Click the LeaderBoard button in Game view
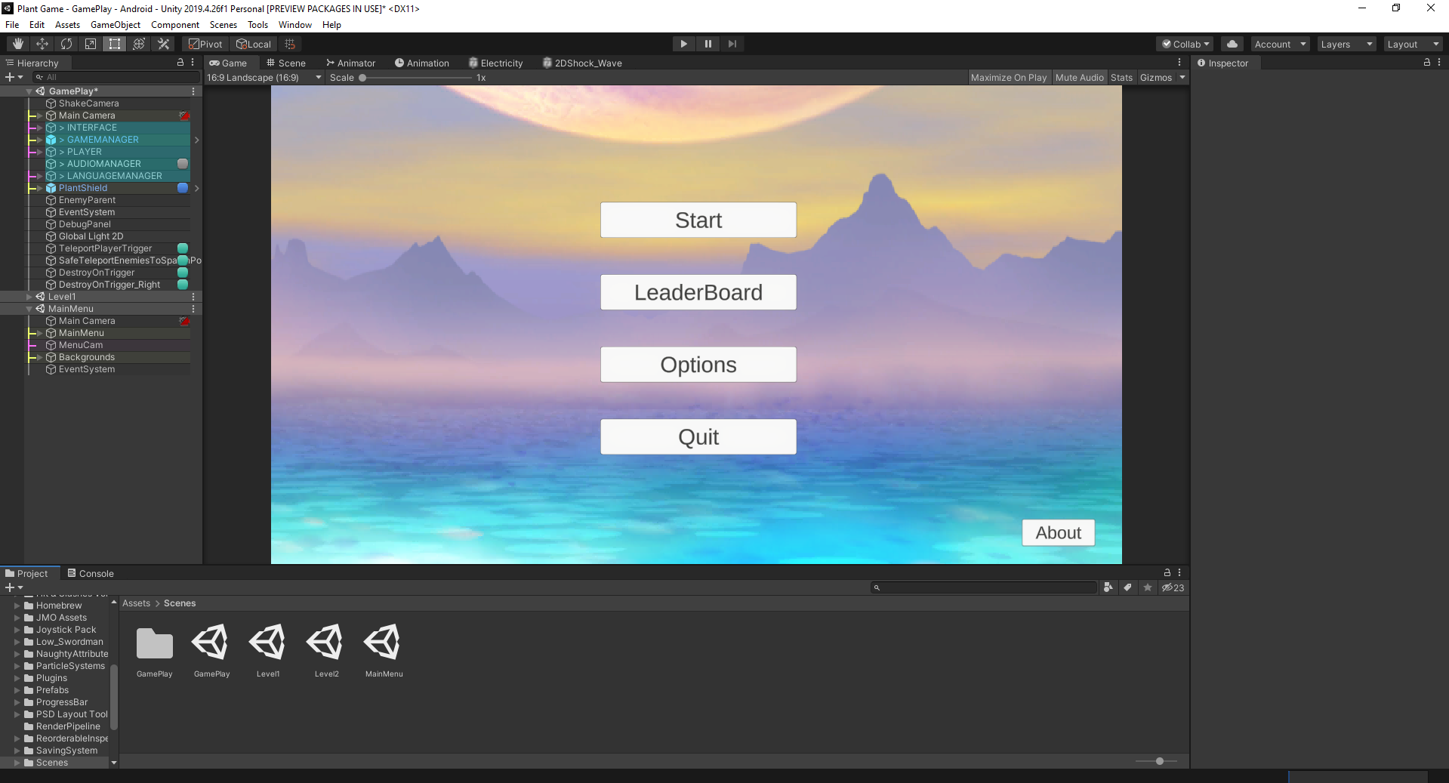This screenshot has width=1449, height=783. [698, 292]
